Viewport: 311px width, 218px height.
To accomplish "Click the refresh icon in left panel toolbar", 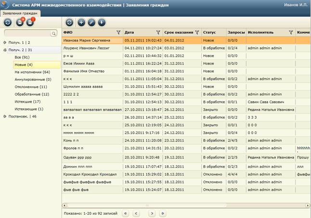I will pyautogui.click(x=8, y=23).
